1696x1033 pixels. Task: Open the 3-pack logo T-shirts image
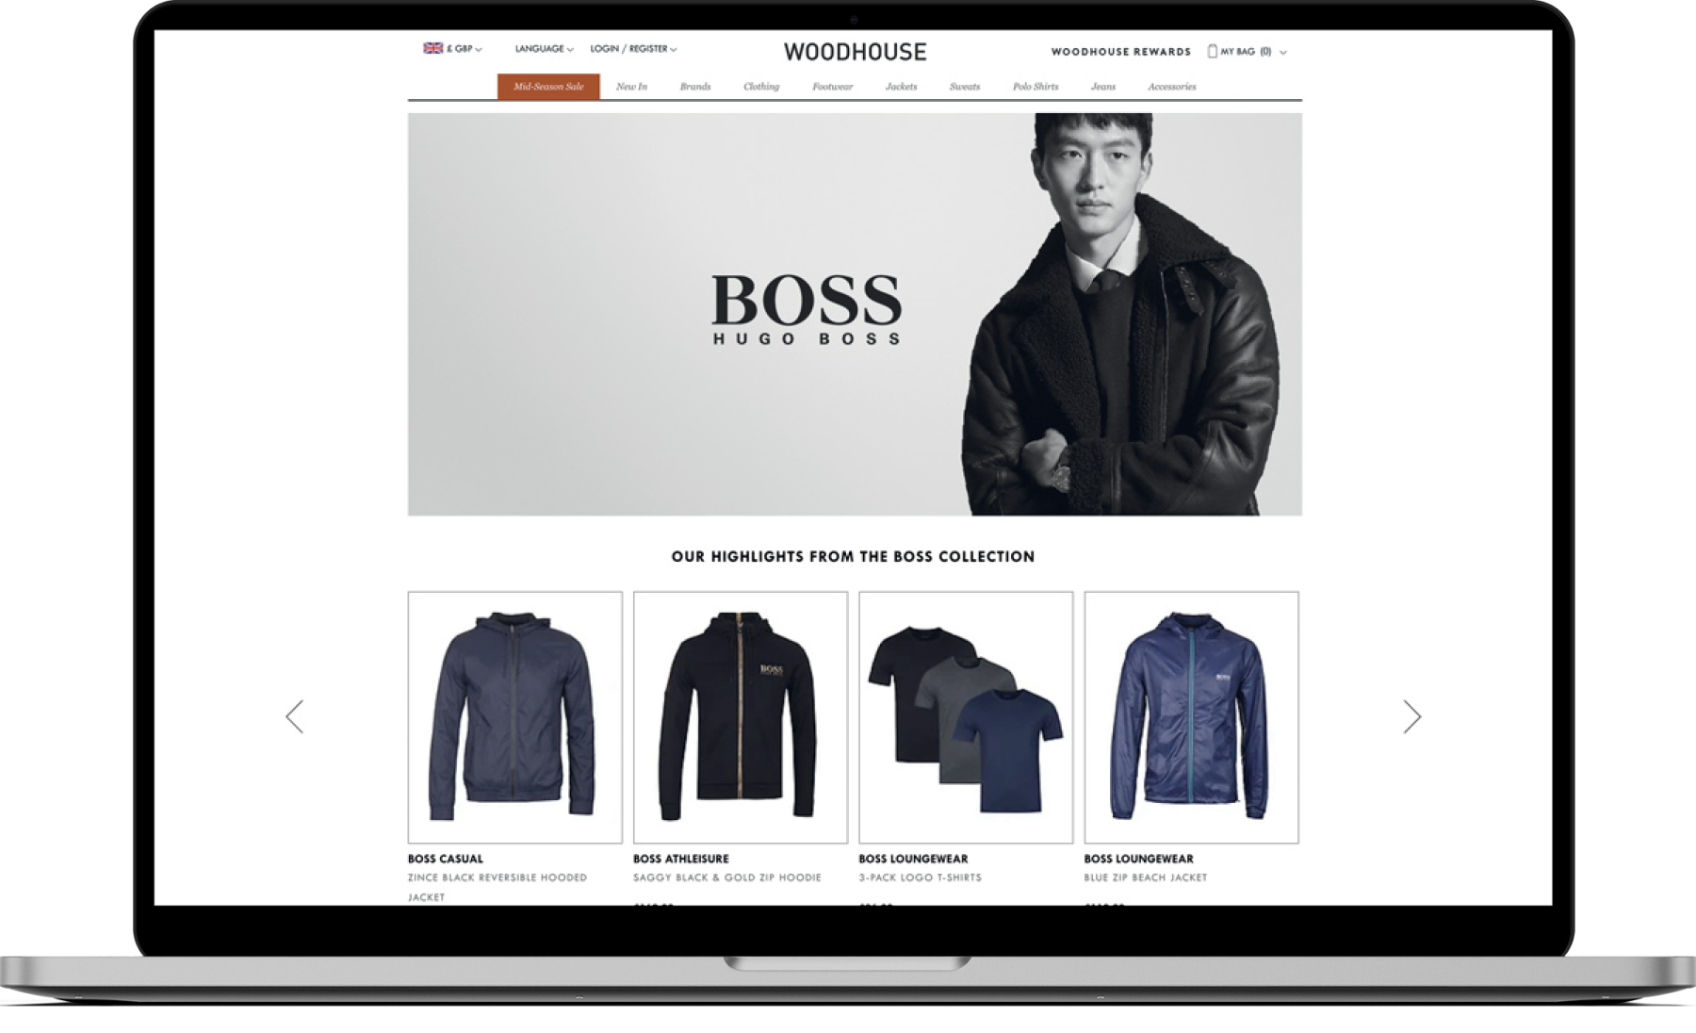pyautogui.click(x=966, y=717)
